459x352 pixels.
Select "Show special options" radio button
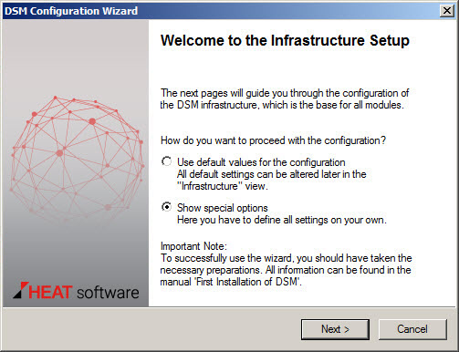(167, 207)
